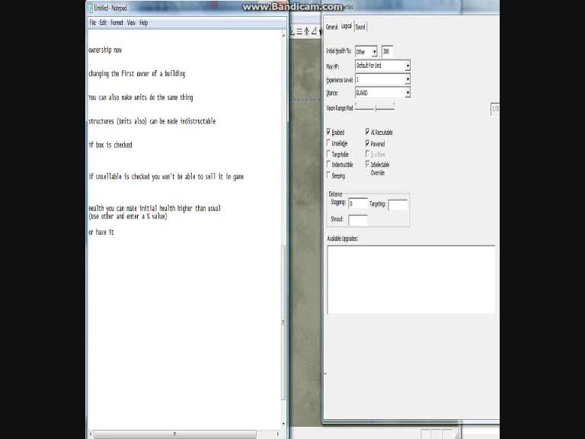Click Notepad scroll down arrow
The image size is (585, 439).
pos(283,424)
